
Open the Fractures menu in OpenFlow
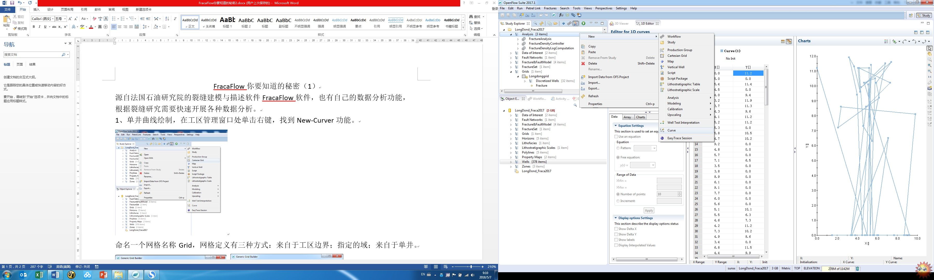[550, 8]
